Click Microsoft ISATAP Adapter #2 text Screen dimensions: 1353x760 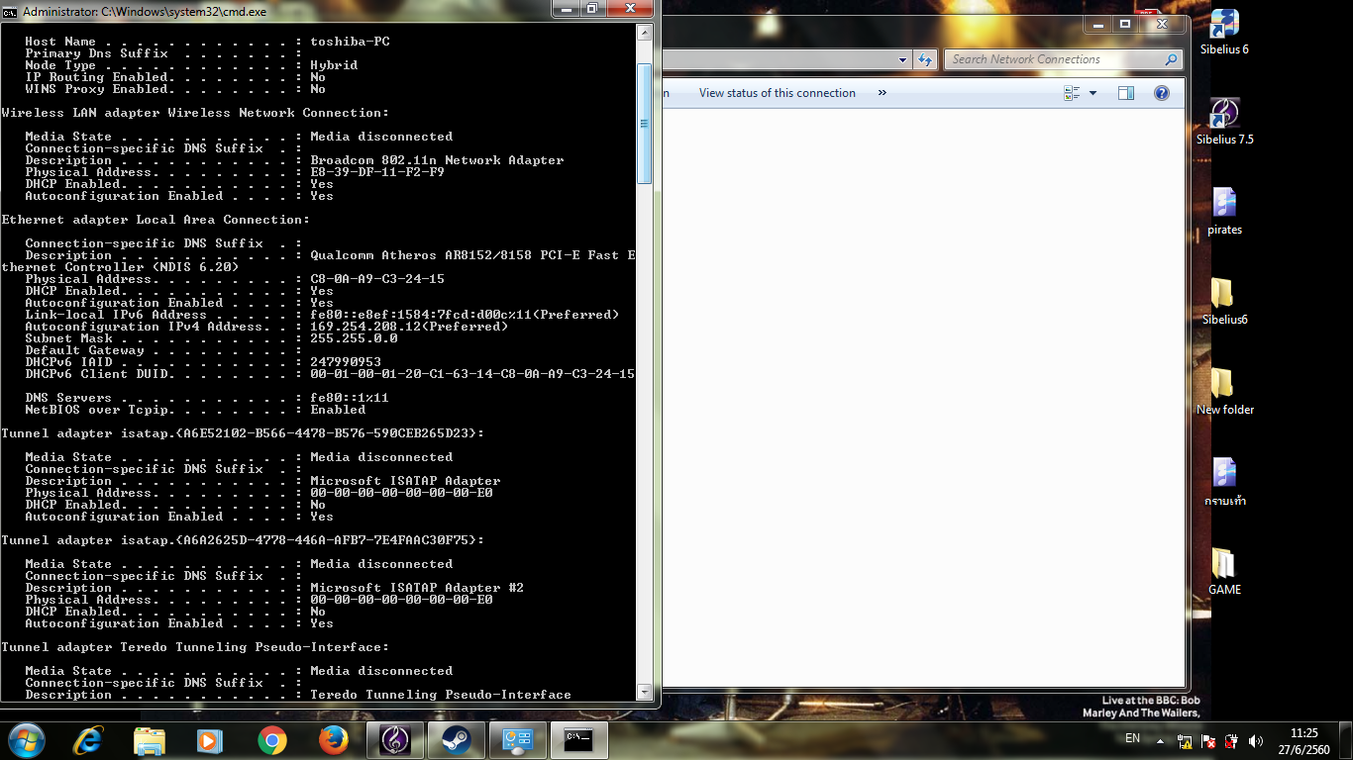pyautogui.click(x=417, y=588)
